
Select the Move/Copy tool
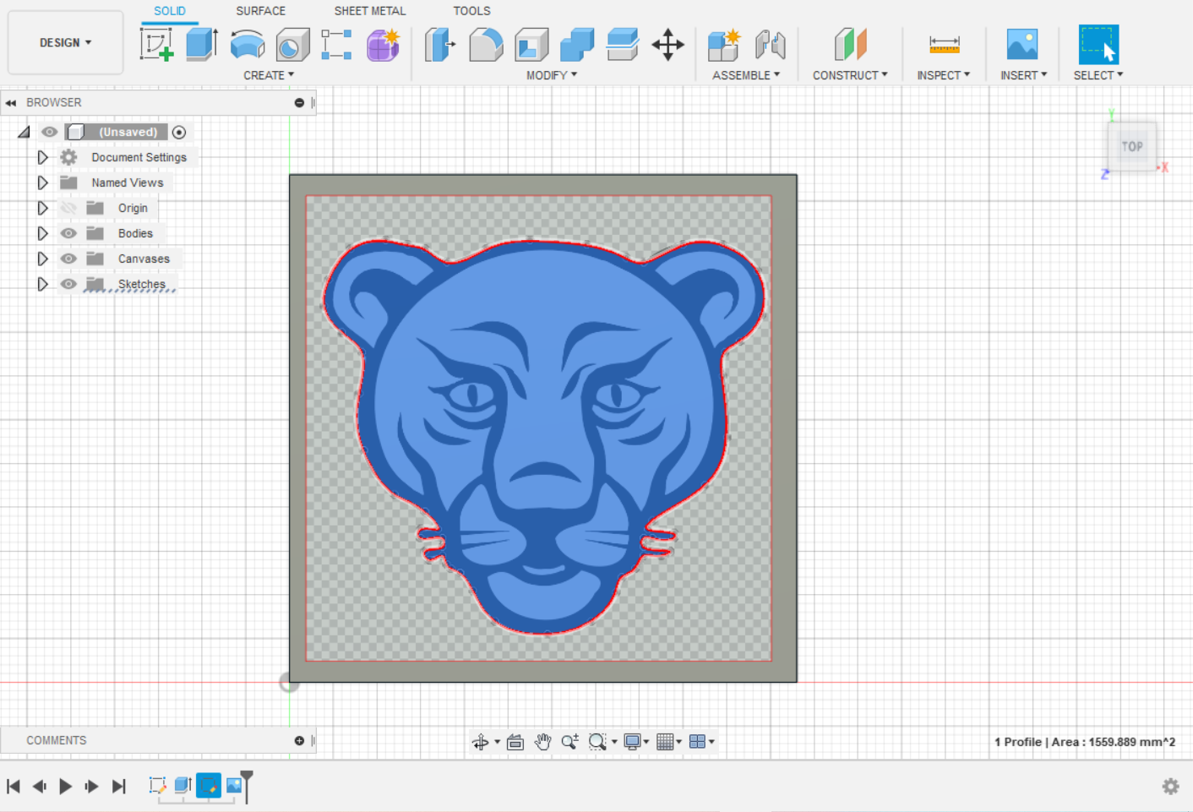[x=667, y=45]
